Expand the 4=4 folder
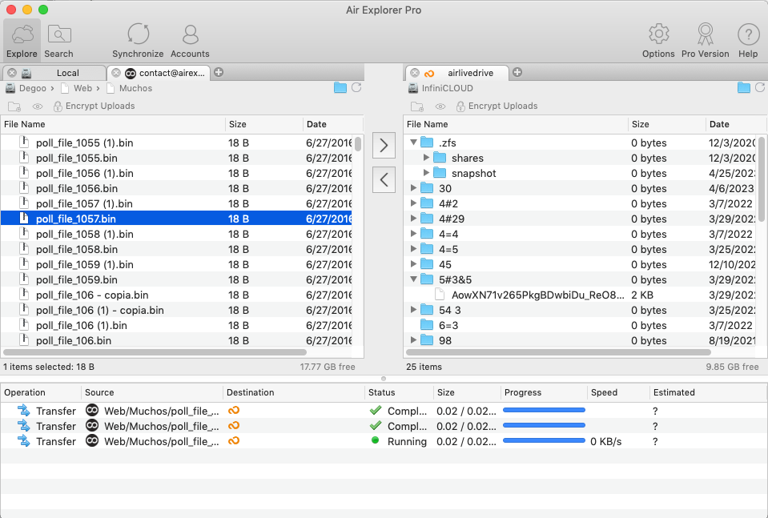The image size is (768, 518). click(x=414, y=234)
